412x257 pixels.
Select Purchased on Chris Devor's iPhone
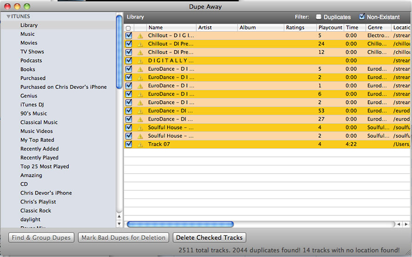pos(63,87)
